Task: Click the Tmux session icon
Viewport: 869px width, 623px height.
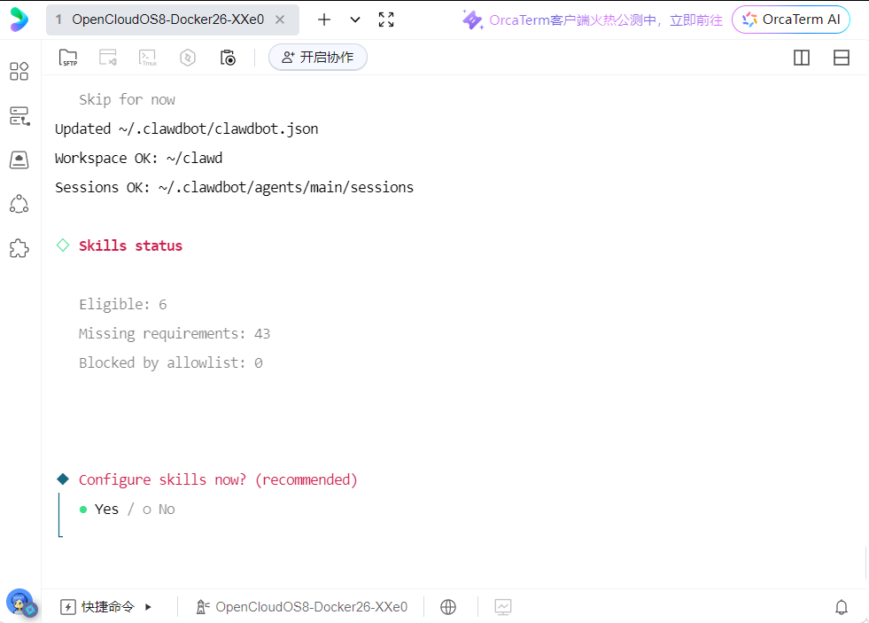Action: point(148,57)
